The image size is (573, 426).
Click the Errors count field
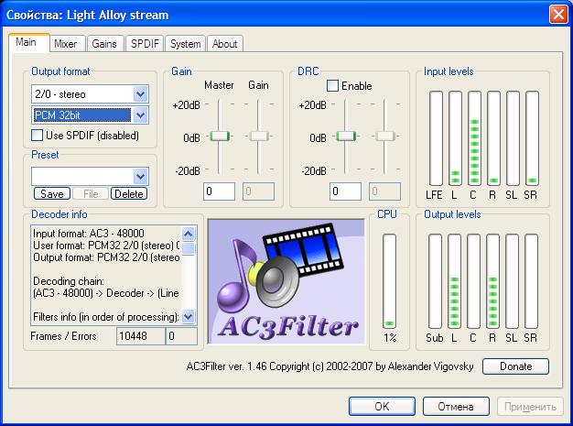pyautogui.click(x=181, y=336)
